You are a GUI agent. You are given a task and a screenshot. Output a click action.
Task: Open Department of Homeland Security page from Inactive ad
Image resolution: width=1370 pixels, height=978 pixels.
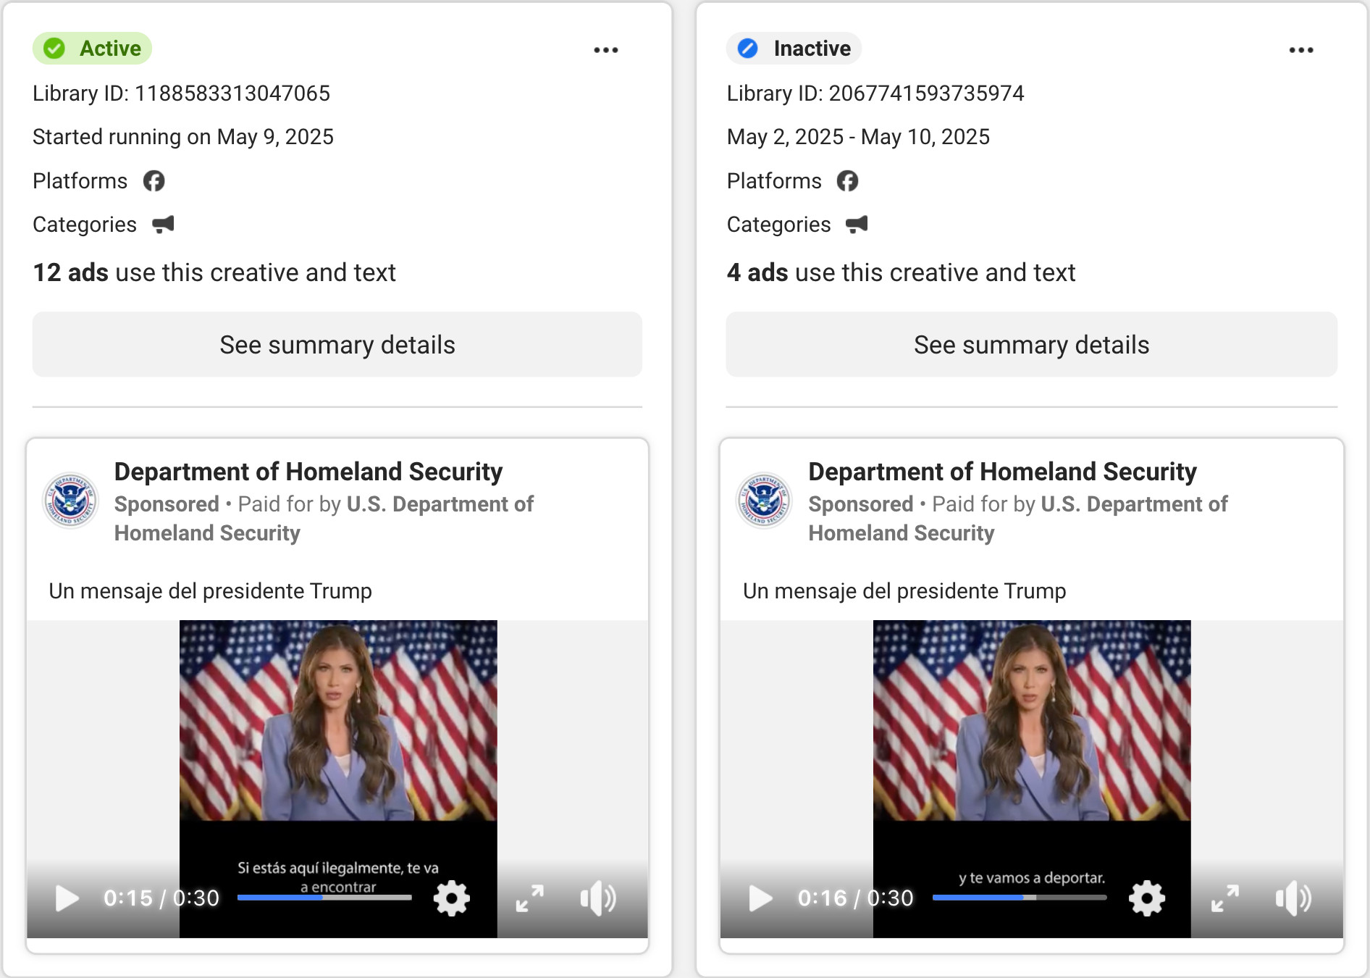tap(1003, 472)
